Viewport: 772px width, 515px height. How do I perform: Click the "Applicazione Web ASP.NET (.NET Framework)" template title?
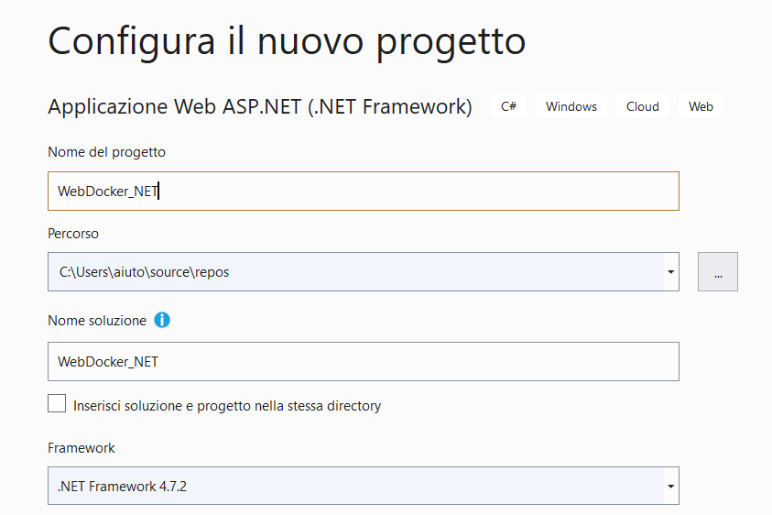pyautogui.click(x=260, y=106)
